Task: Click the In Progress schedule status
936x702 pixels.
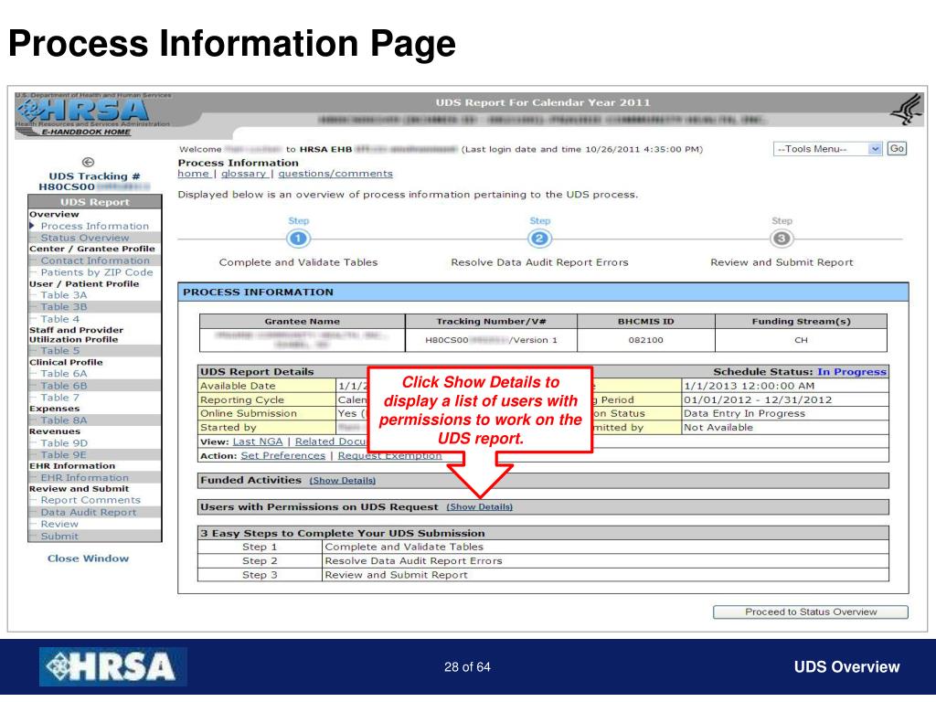Action: 852,372
